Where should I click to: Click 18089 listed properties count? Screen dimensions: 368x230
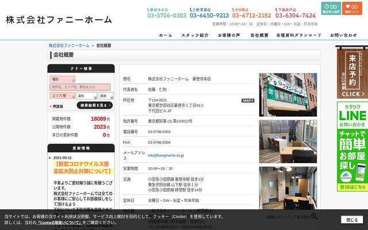coord(98,119)
